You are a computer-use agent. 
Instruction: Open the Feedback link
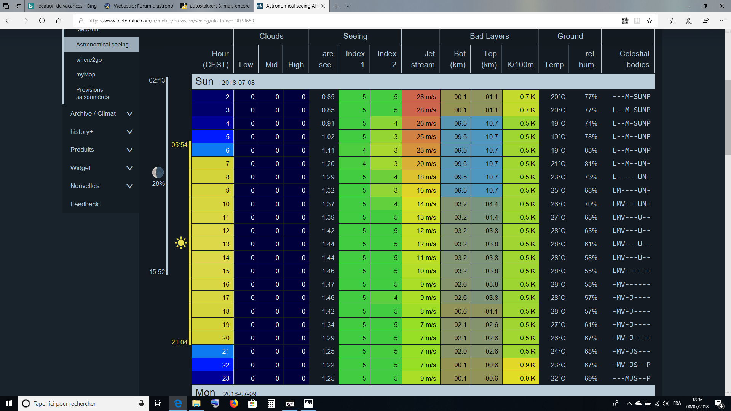85,204
